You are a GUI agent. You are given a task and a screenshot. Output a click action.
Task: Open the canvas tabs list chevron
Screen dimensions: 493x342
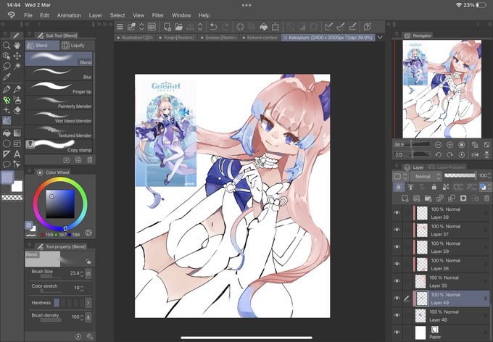pos(380,38)
